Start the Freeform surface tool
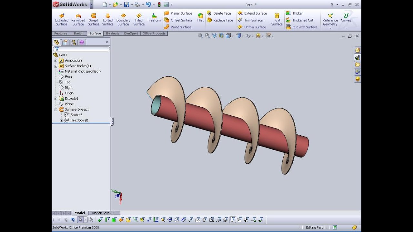The width and height of the screenshot is (413, 232). point(154,18)
